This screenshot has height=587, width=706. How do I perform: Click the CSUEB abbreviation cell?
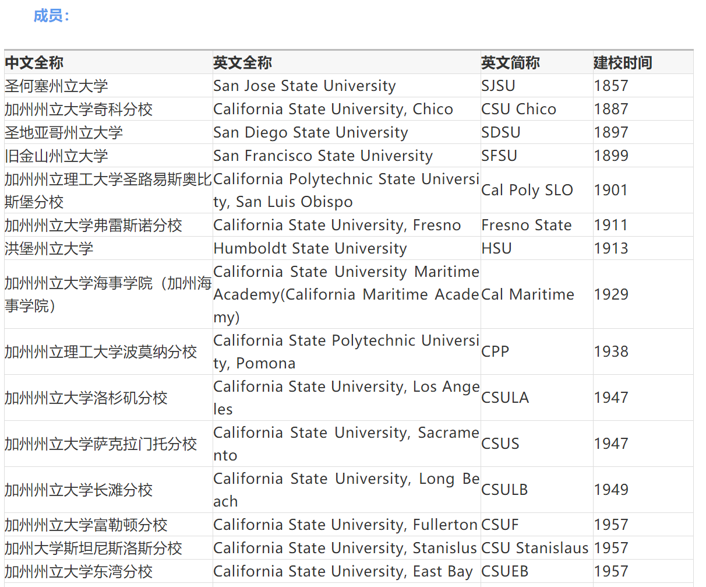[x=504, y=571]
